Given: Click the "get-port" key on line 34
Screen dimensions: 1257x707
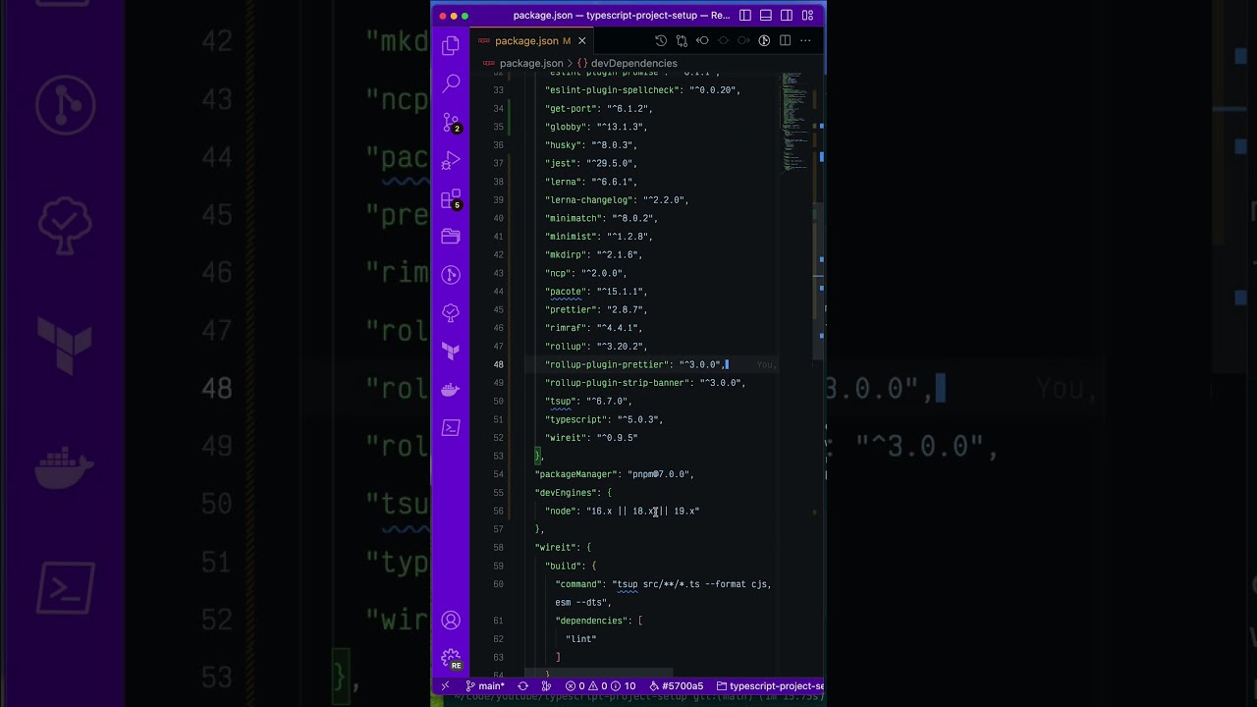Looking at the screenshot, I should [572, 109].
